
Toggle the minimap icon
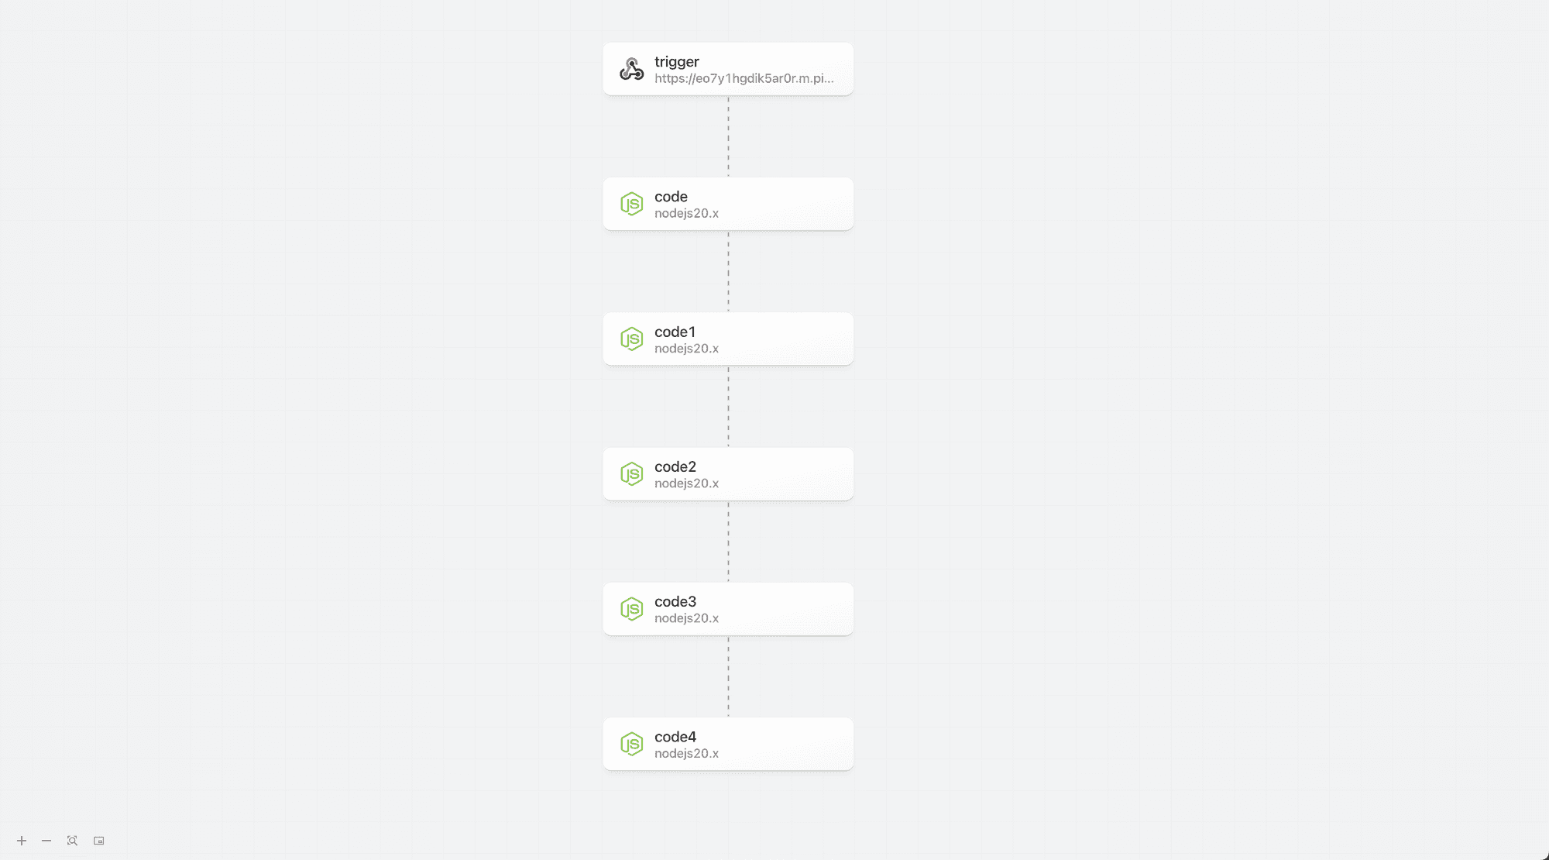[x=98, y=841]
